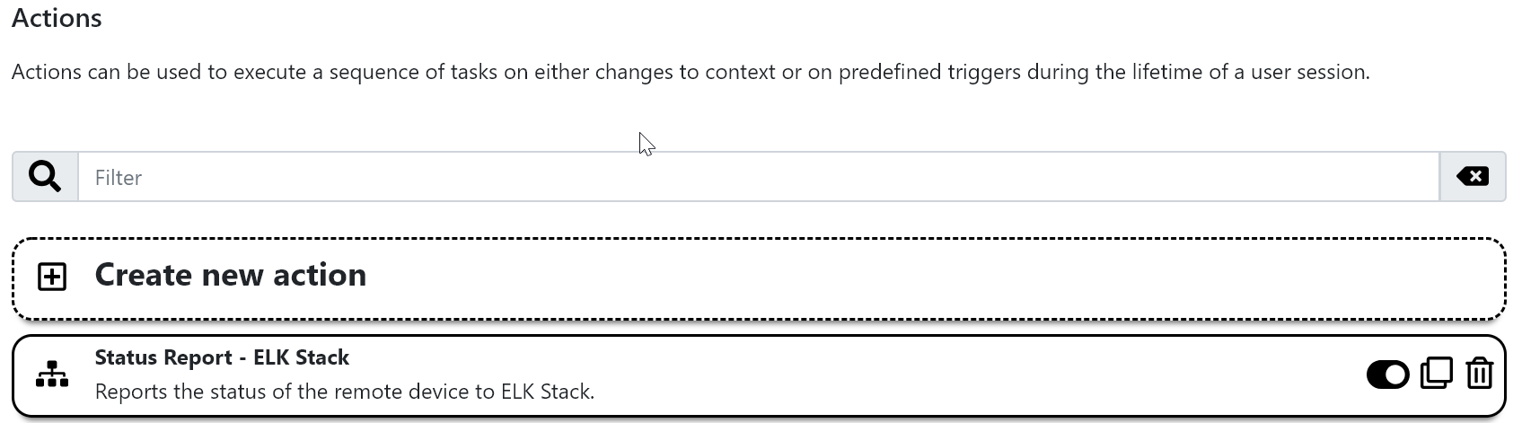
Task: Toggle the Status Report - ELK Stack switch
Action: [x=1387, y=375]
